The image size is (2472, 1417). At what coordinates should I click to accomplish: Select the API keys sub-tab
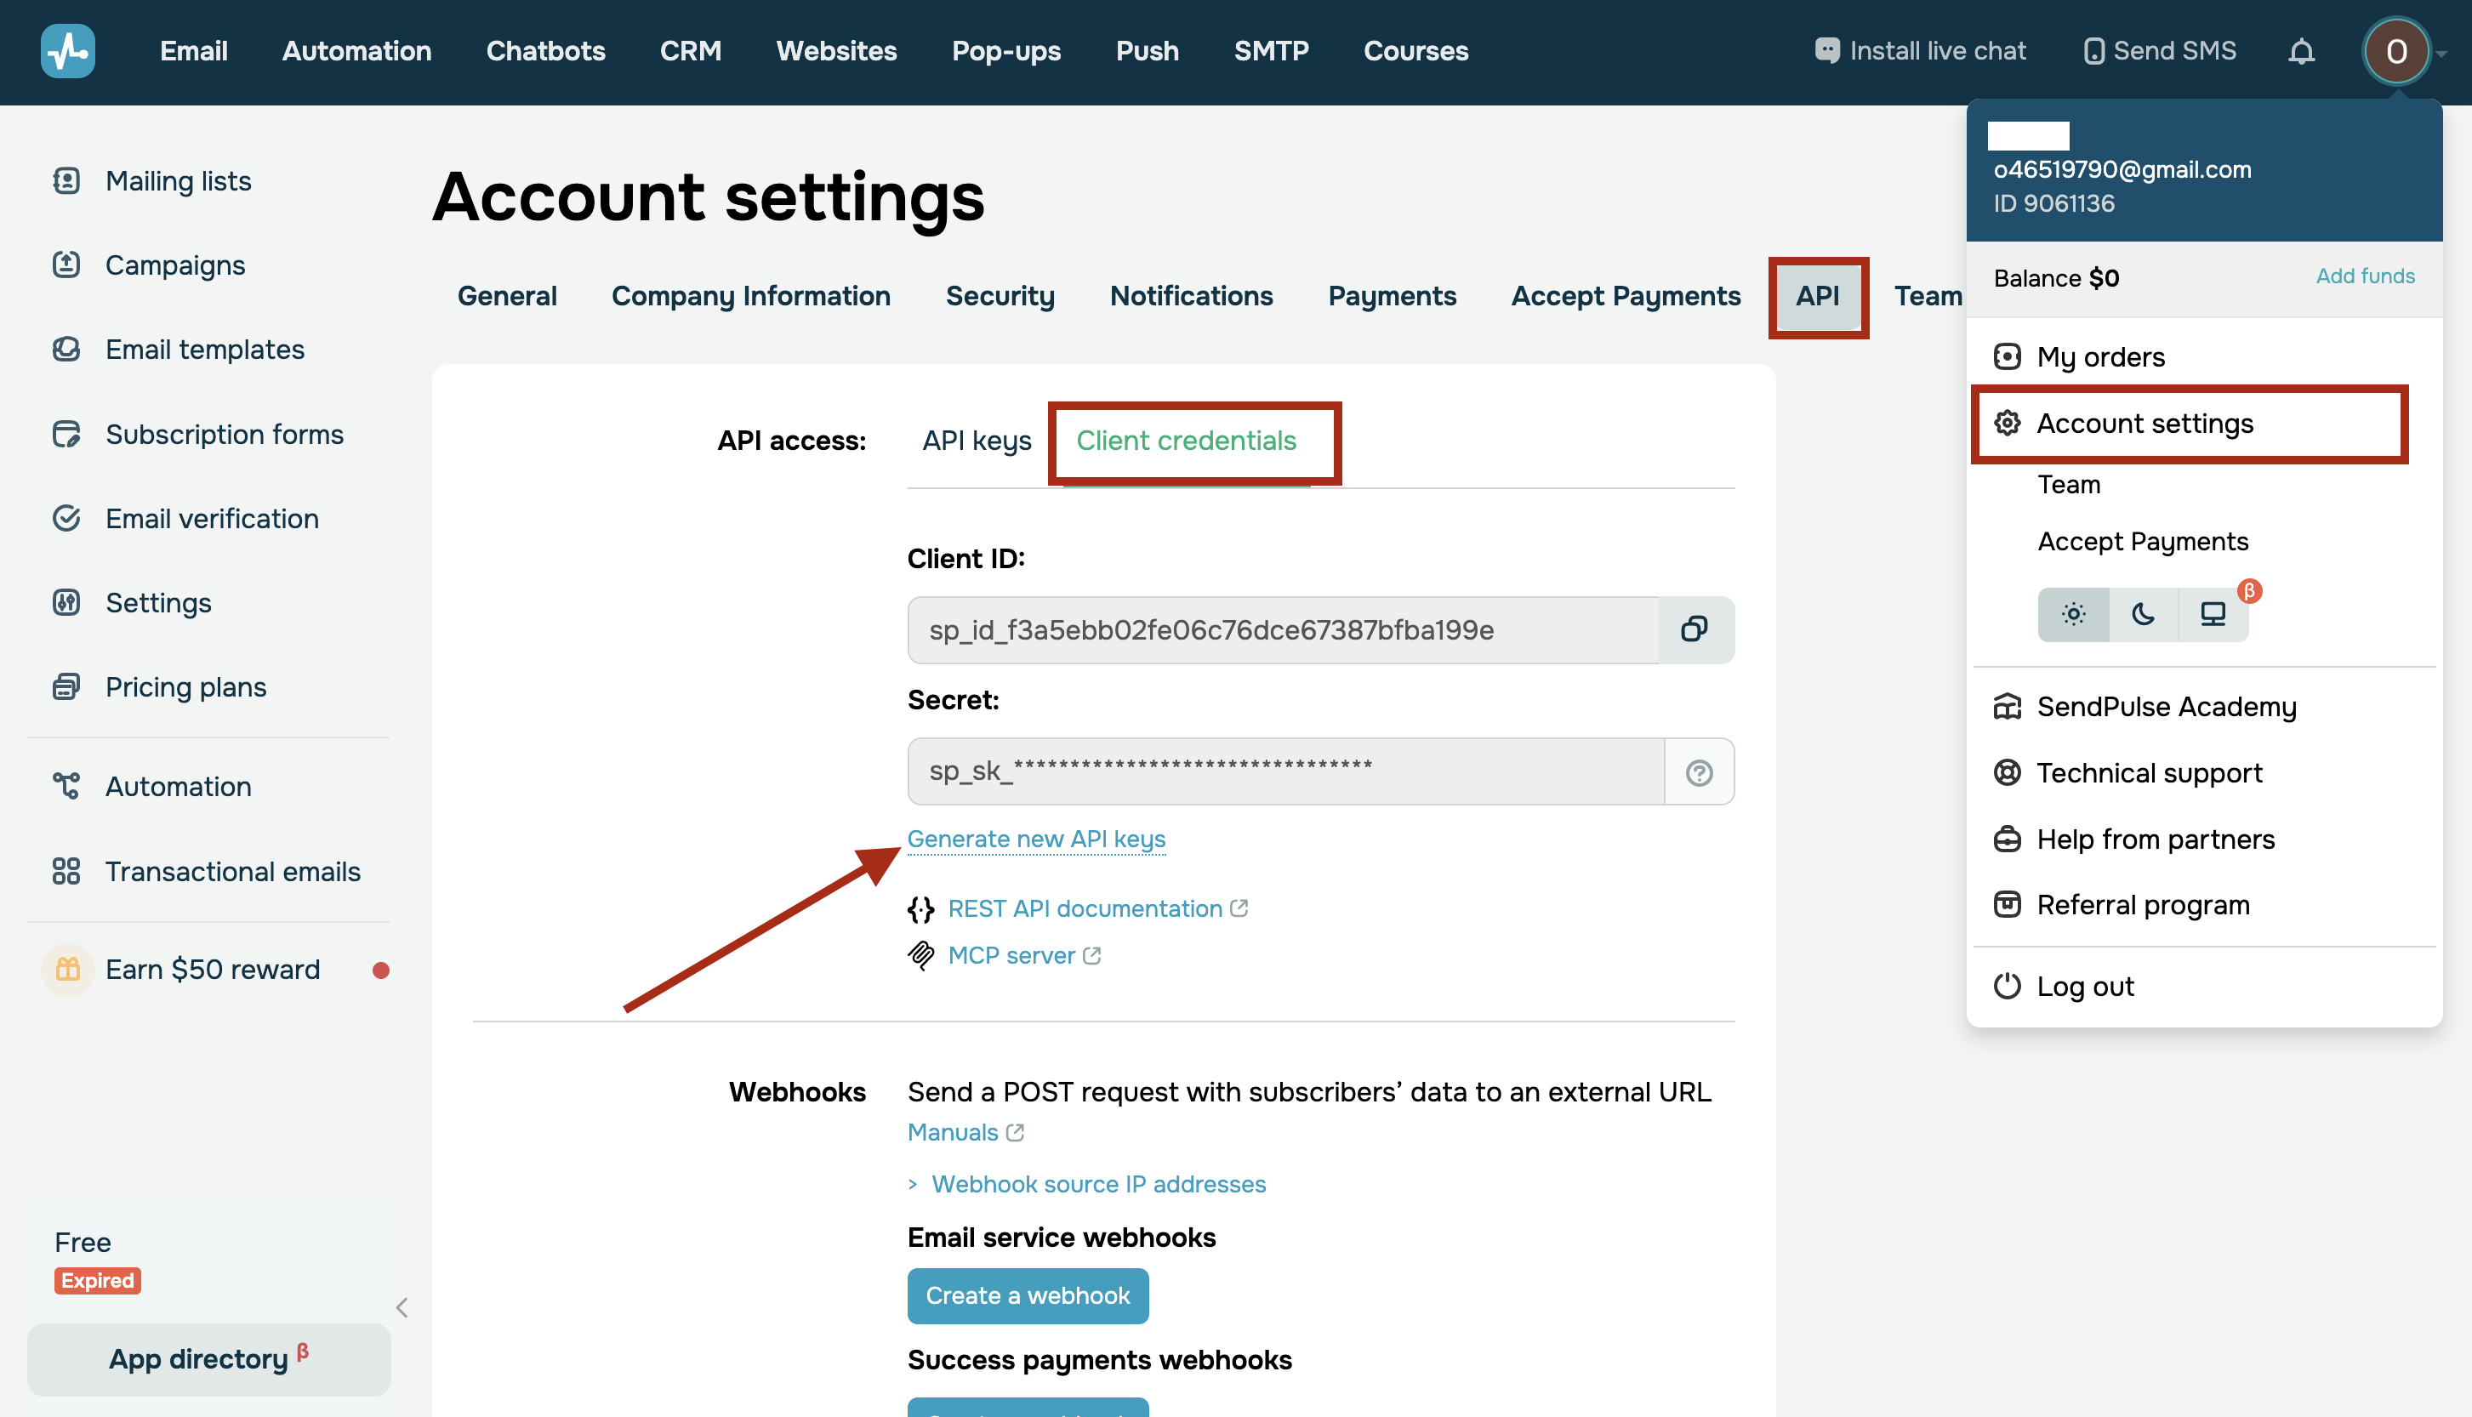click(x=977, y=441)
